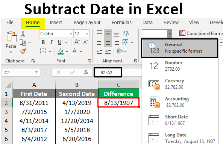Click the Wrap Text icon
The image size is (223, 144).
(126, 34)
